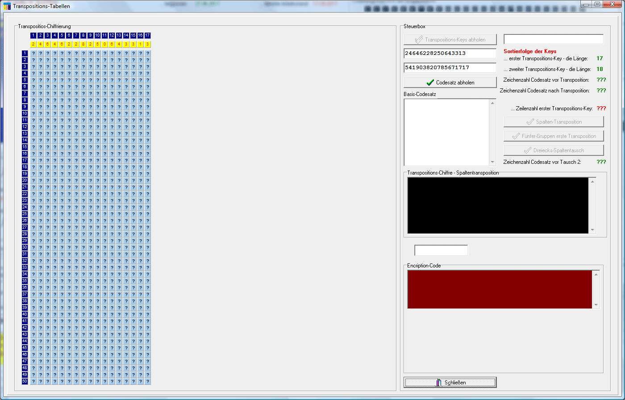Click the Transpositios-Chiffrierung group label
Image resolution: width=625 pixels, height=400 pixels.
tap(44, 26)
